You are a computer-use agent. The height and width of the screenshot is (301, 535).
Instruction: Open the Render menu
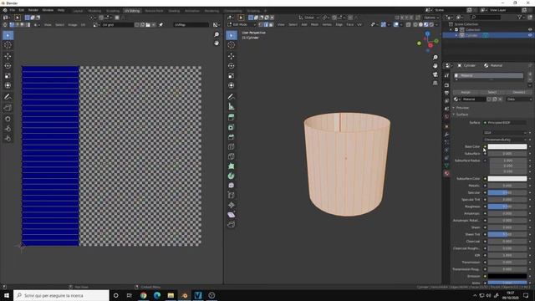coord(33,10)
